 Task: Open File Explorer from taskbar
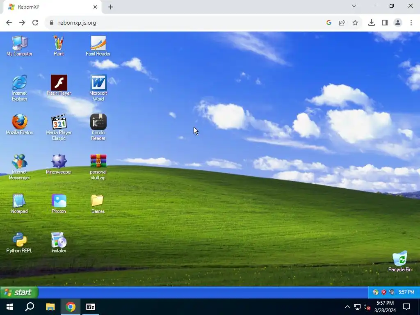(50, 307)
